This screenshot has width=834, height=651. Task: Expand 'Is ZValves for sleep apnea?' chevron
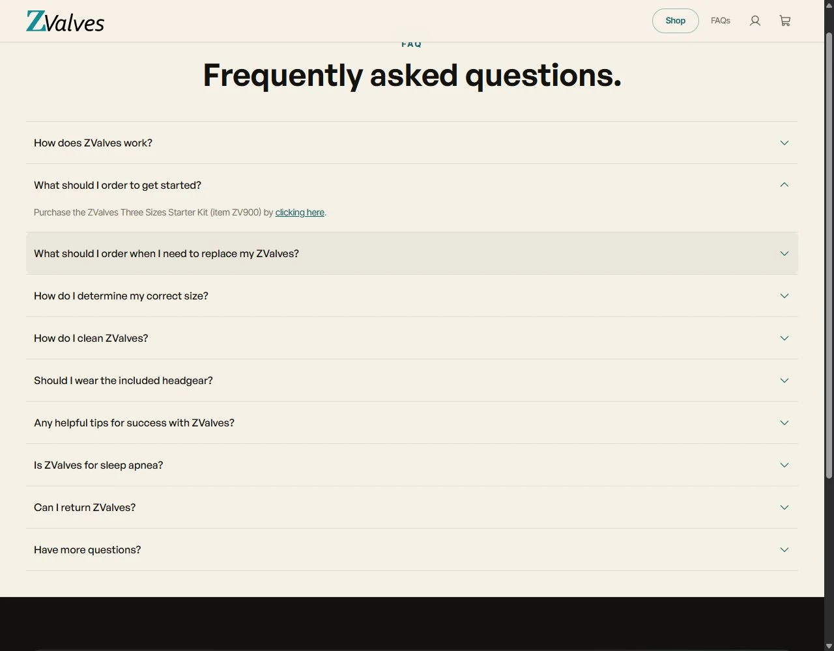tap(784, 465)
